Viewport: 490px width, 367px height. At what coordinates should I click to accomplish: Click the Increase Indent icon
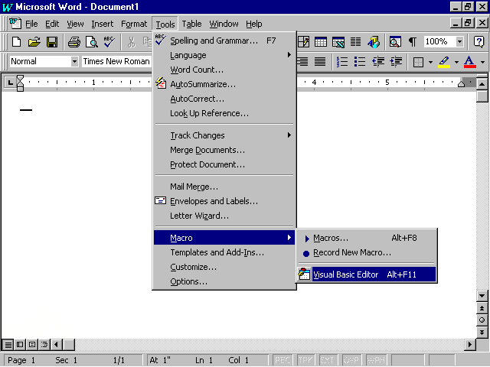(x=396, y=61)
